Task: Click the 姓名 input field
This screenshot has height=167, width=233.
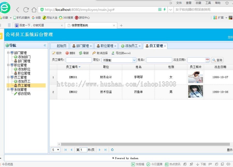Action: tap(159, 60)
